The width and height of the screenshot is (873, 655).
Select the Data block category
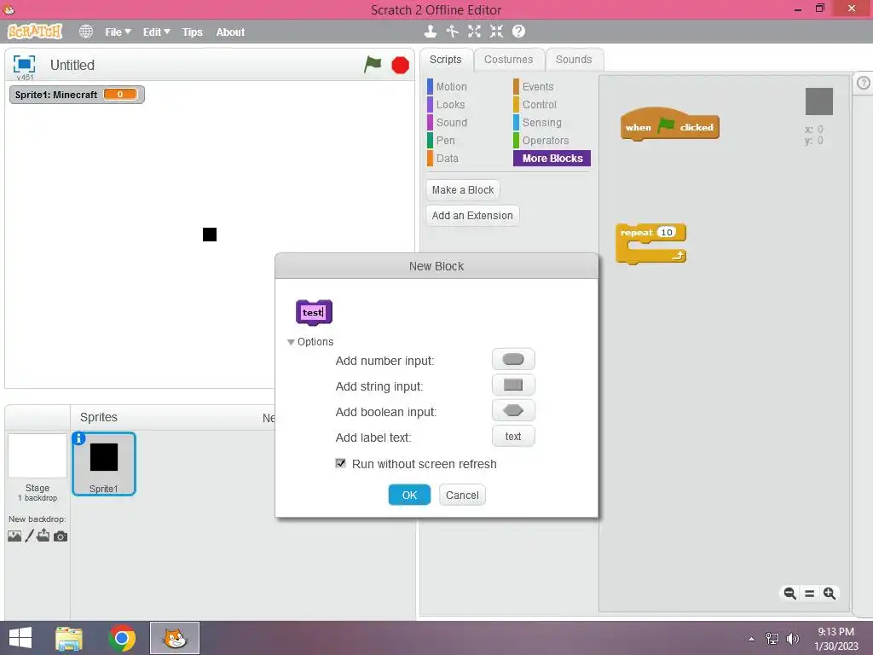(447, 158)
